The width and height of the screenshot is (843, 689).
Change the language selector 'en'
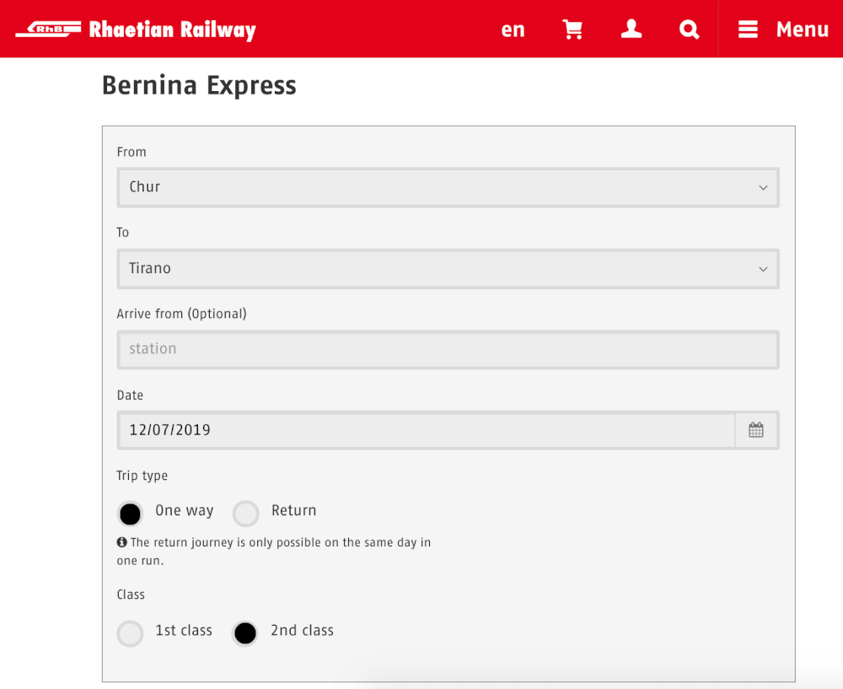click(513, 30)
